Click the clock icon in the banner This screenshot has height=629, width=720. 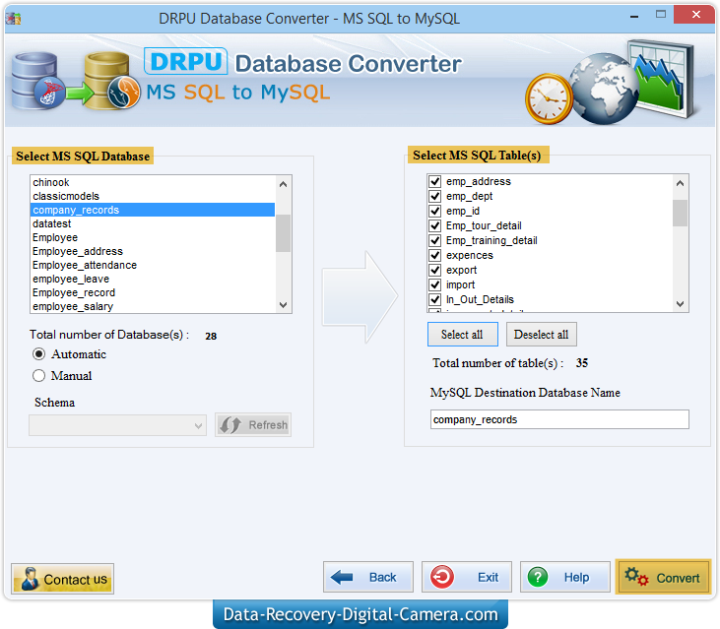[x=550, y=99]
